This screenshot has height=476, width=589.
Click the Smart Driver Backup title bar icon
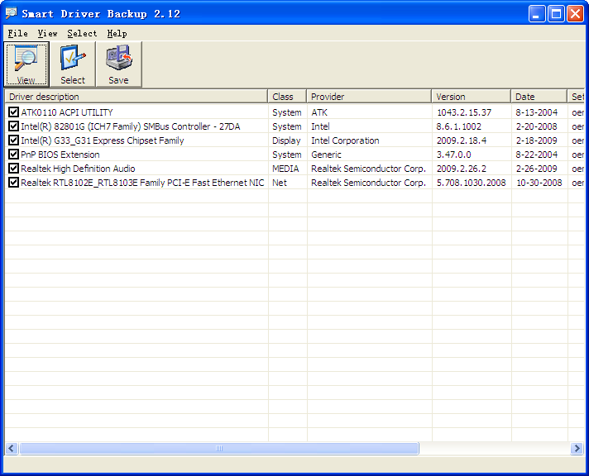[11, 13]
